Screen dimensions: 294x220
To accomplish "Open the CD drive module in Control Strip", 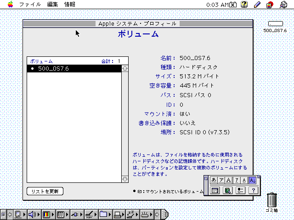I will (x=145, y=214).
